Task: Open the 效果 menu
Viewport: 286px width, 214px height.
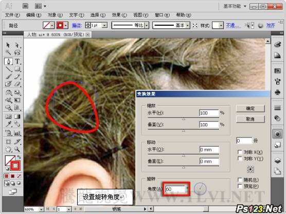Action: pyautogui.click(x=119, y=15)
